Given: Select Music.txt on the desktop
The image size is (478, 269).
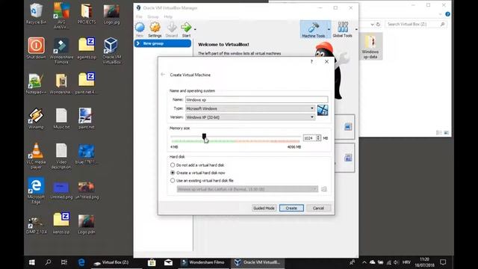Looking at the screenshot, I should 61,119.
